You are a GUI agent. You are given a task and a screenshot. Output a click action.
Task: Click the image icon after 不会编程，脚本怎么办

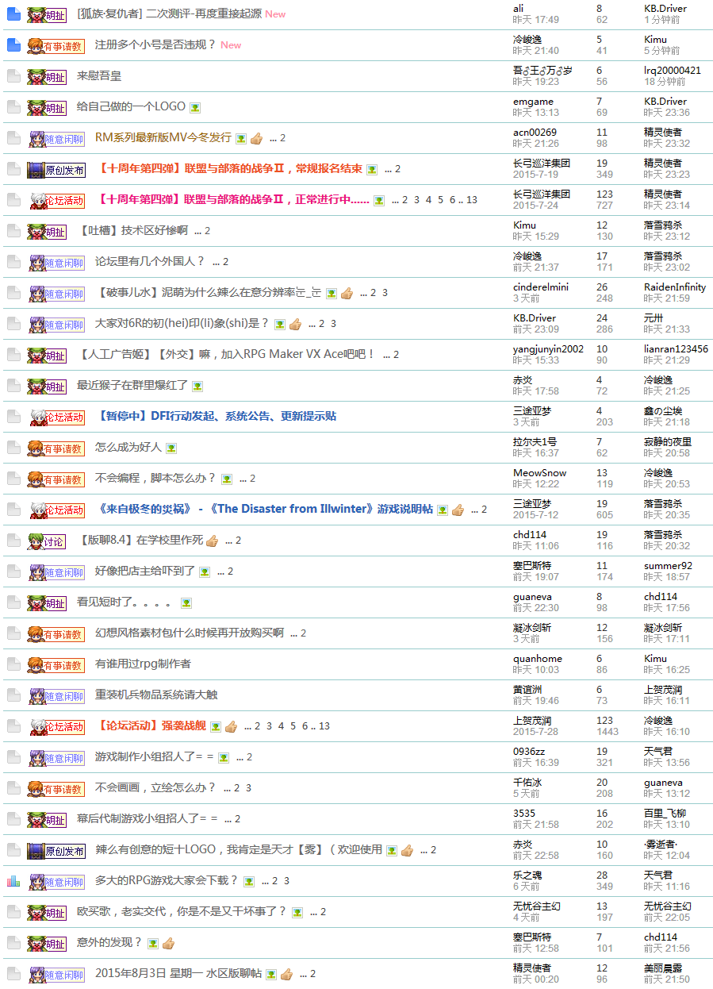point(227,479)
